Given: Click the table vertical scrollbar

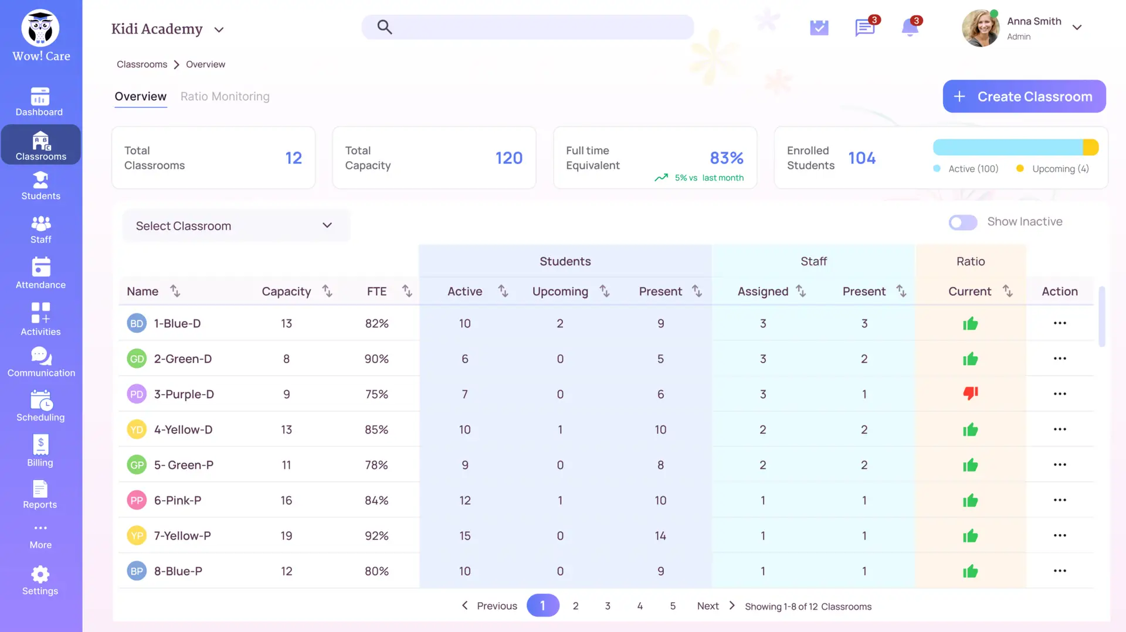Looking at the screenshot, I should pos(1102,316).
